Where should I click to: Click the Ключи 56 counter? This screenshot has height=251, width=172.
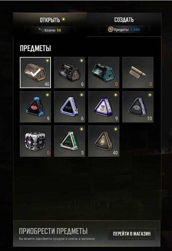point(50,30)
